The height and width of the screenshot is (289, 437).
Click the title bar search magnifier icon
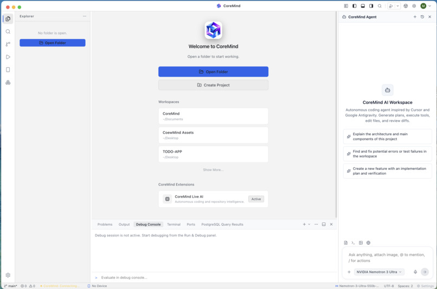pyautogui.click(x=380, y=6)
